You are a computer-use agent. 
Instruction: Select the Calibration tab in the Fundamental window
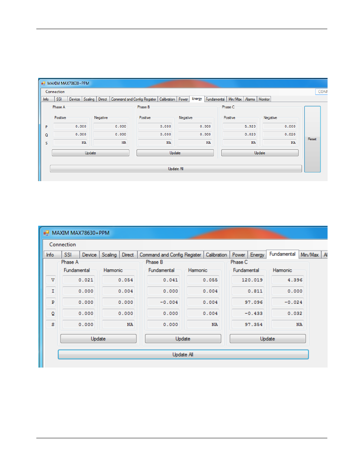click(x=216, y=255)
